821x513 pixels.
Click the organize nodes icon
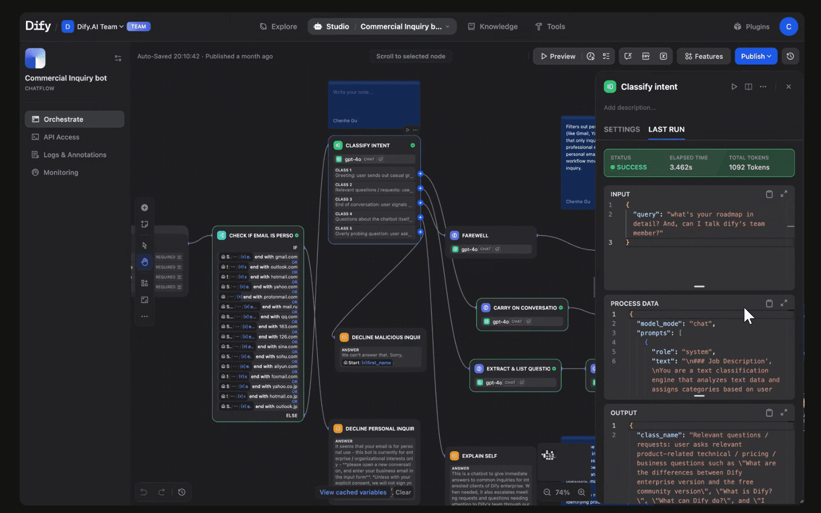(145, 283)
